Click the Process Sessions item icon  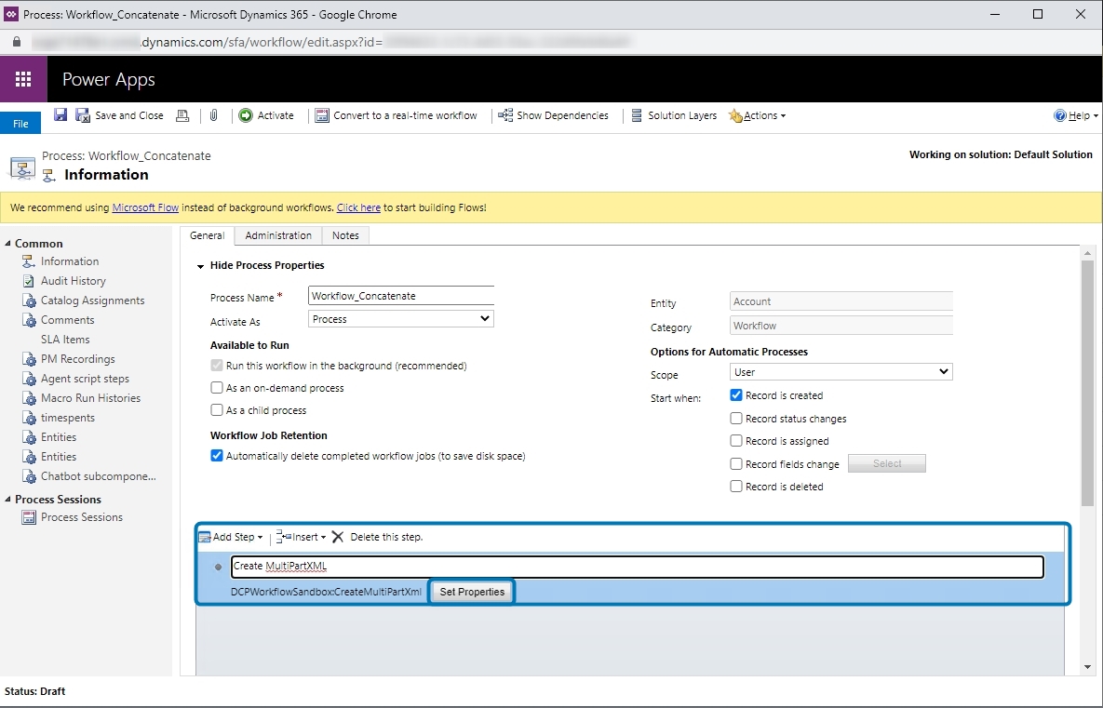[x=29, y=517]
